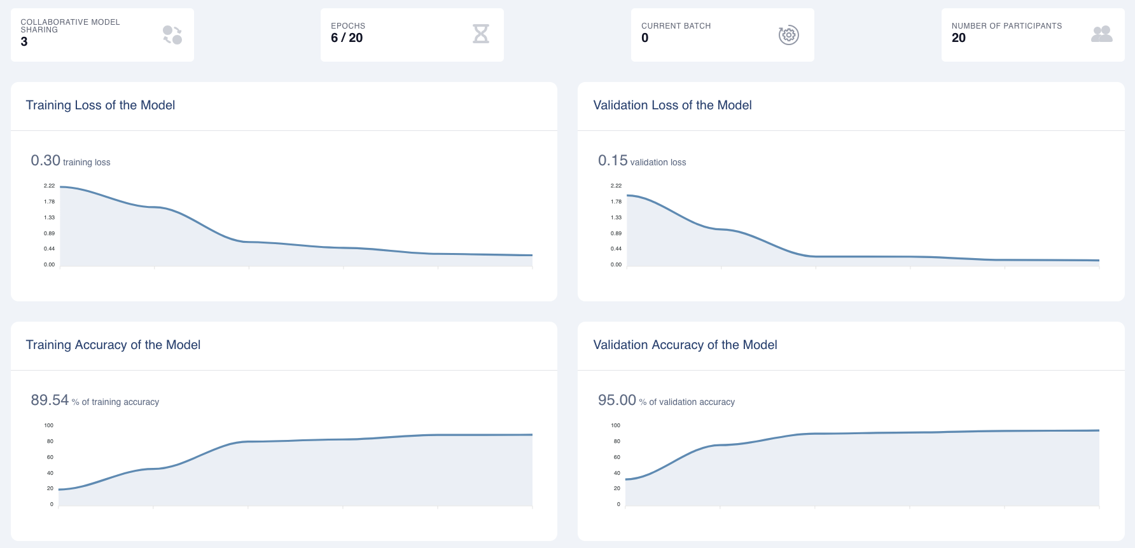Click the participants people icon
The image size is (1135, 548).
pos(1101,34)
